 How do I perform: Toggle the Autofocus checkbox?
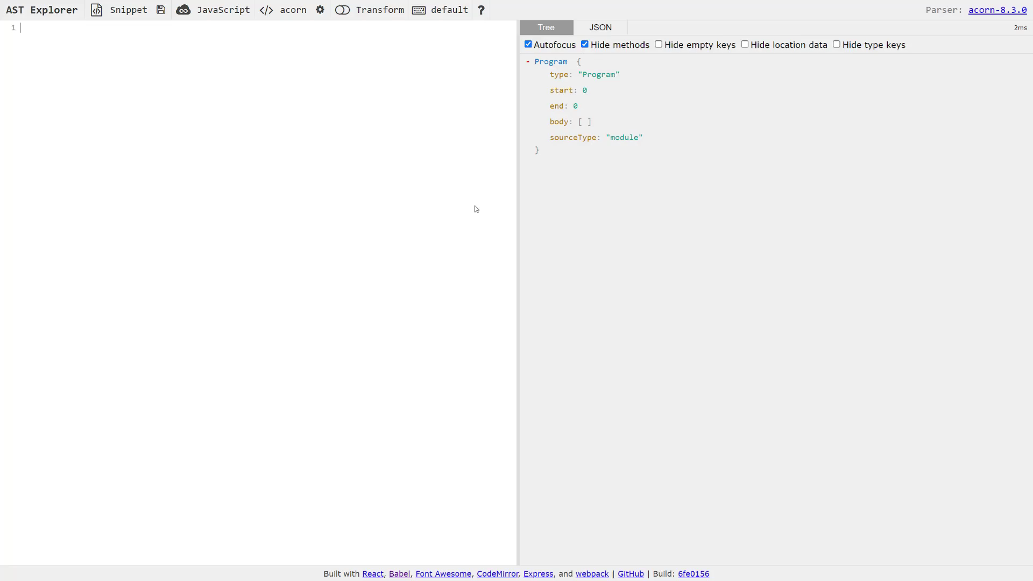[x=528, y=44]
